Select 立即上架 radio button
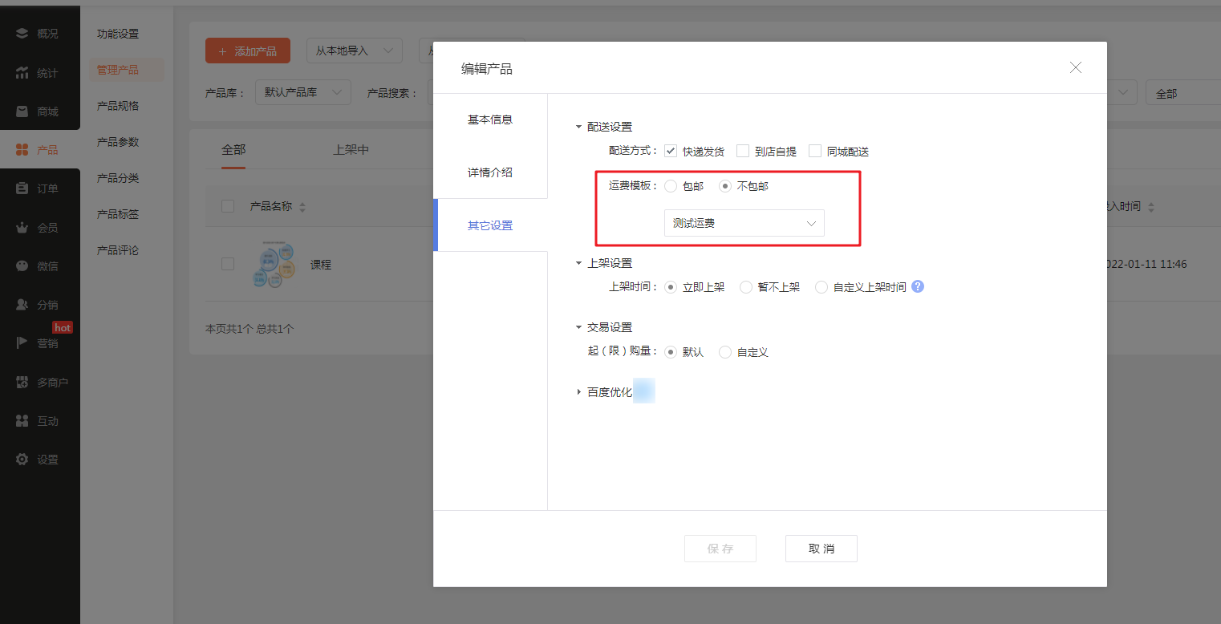The image size is (1221, 624). click(x=671, y=287)
